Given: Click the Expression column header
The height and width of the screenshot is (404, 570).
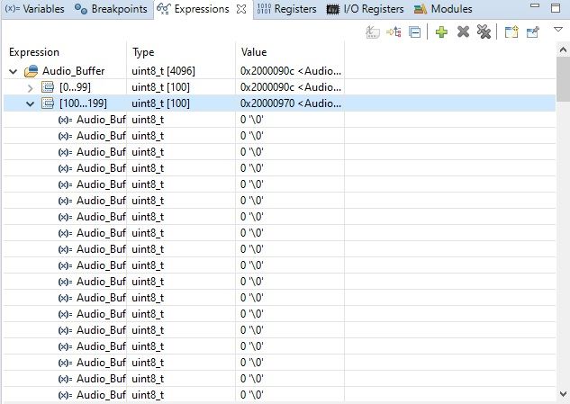Looking at the screenshot, I should coord(65,52).
